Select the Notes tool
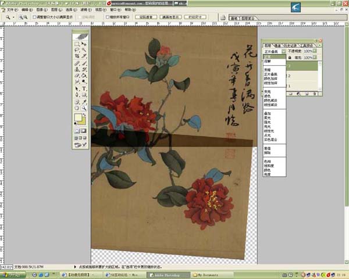 coord(77,102)
